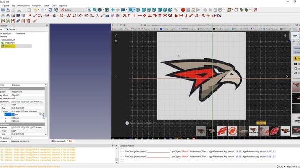Viewport: 300px width, 168px height.
Task: Apply the Radius constraint
Action: tap(196, 15)
